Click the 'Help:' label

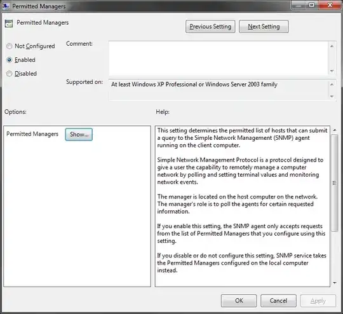pos(163,112)
